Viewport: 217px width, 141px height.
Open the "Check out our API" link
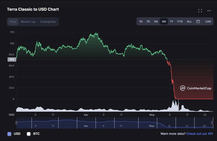pyautogui.click(x=200, y=134)
